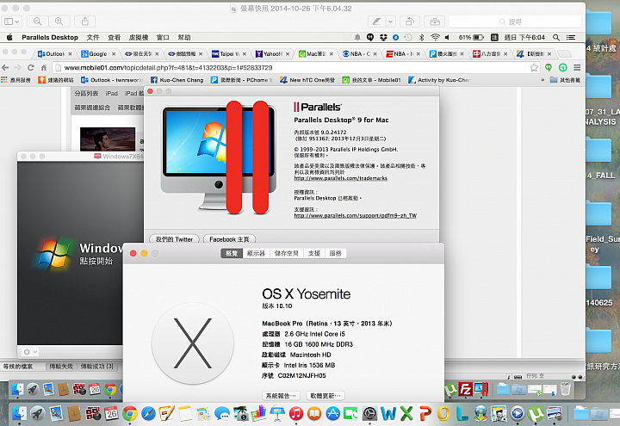The width and height of the screenshot is (620, 426).
Task: Click the Dropbox icon in the menu bar
Action: click(383, 37)
